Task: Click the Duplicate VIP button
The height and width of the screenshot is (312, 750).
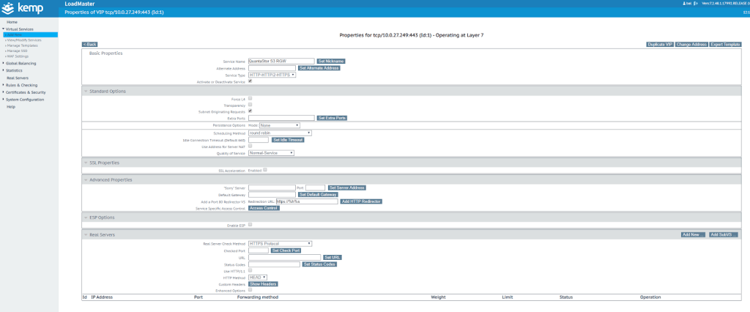Action: point(659,45)
